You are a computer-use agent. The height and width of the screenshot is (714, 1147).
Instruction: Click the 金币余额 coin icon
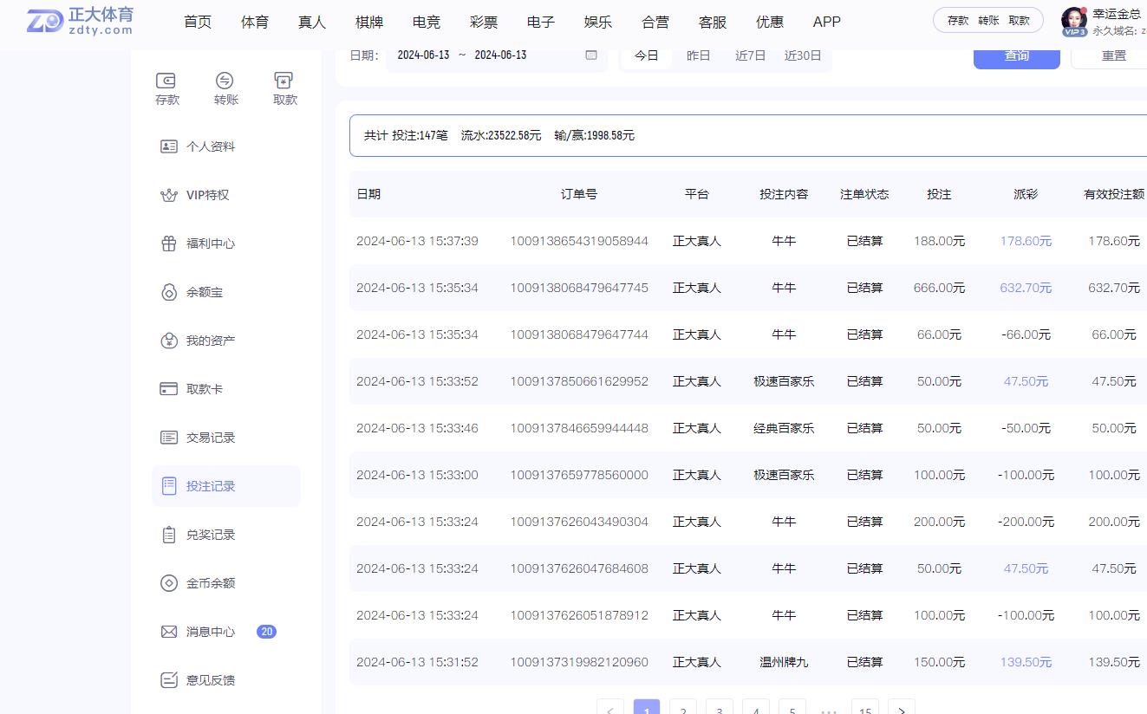coord(169,582)
